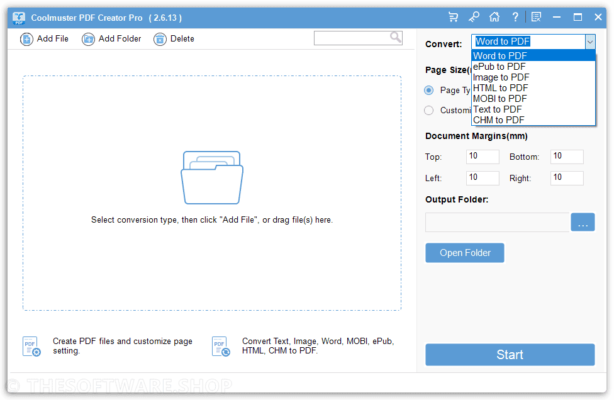This screenshot has height=400, width=614.
Task: Collapse the Convert dropdown arrow
Action: tap(590, 42)
